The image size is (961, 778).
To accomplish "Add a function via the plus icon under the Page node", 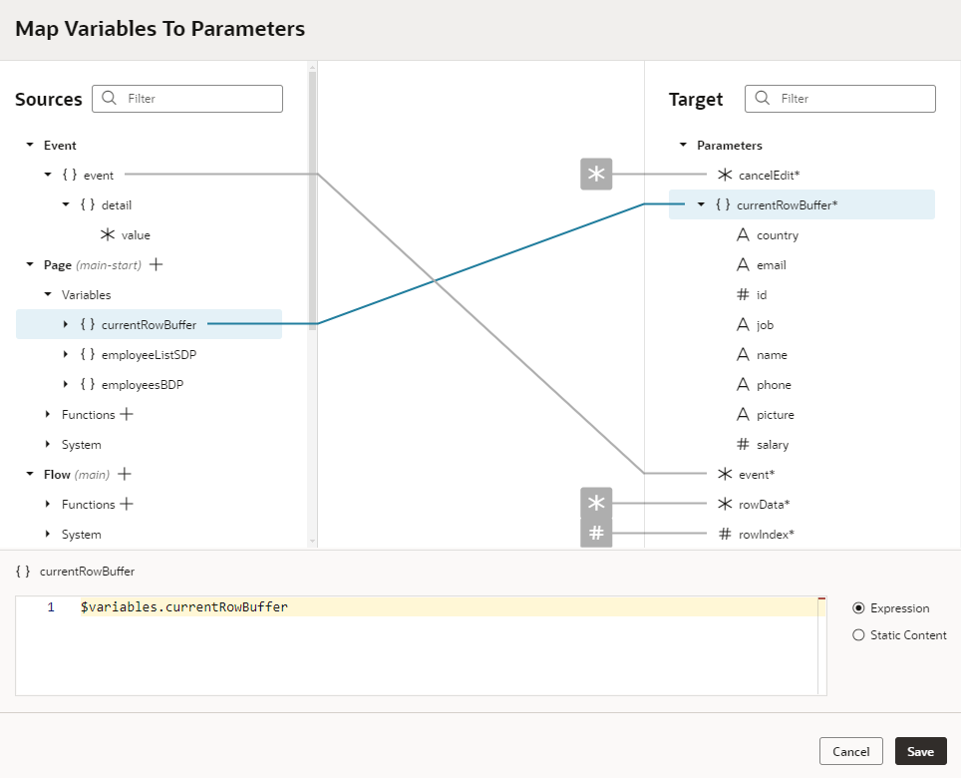I will coord(127,414).
